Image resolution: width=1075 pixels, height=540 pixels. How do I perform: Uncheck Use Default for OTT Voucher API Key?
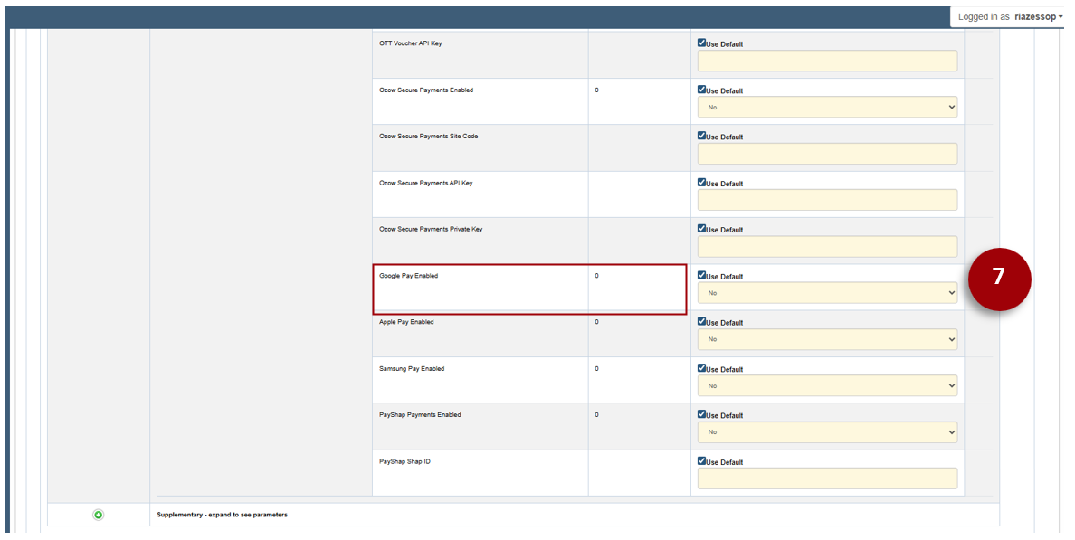[x=702, y=43]
